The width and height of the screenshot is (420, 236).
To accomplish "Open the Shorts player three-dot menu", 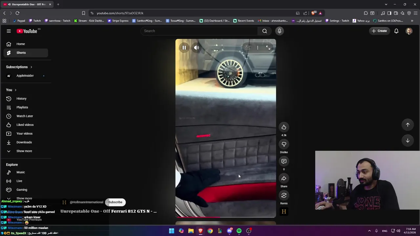I will (258, 48).
